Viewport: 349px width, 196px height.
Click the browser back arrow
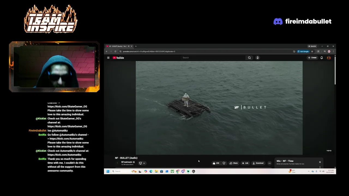click(107, 51)
